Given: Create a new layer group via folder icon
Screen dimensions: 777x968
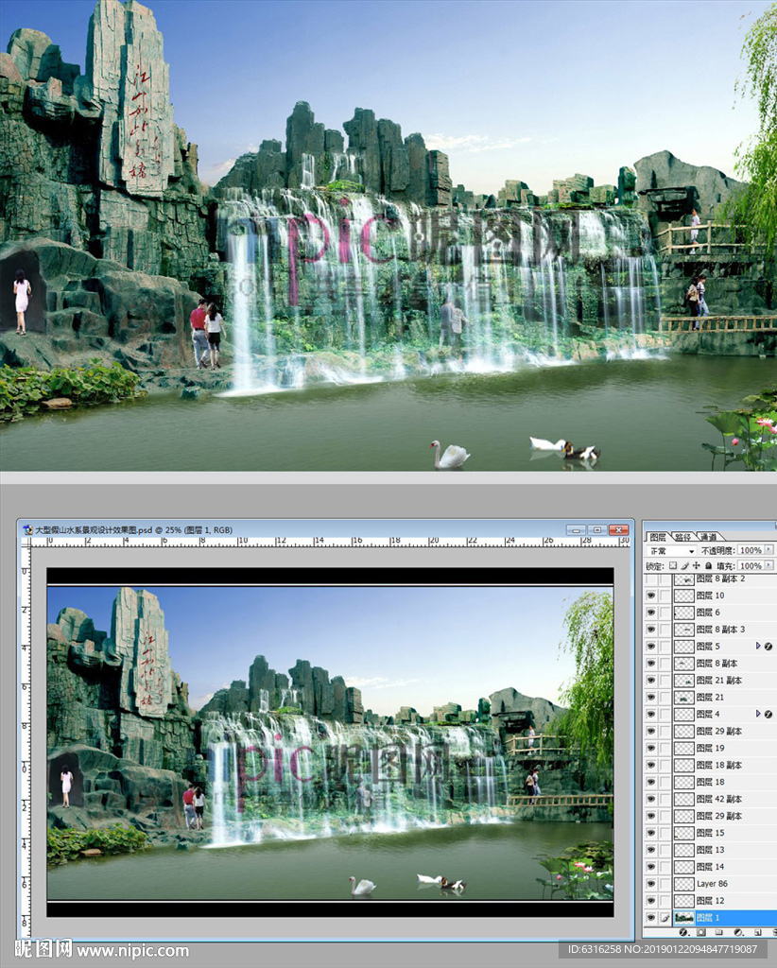Looking at the screenshot, I should tap(719, 932).
